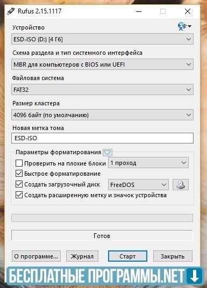207x288 pixels.
Task: Click the Файловая система label
Action: coord(38,78)
